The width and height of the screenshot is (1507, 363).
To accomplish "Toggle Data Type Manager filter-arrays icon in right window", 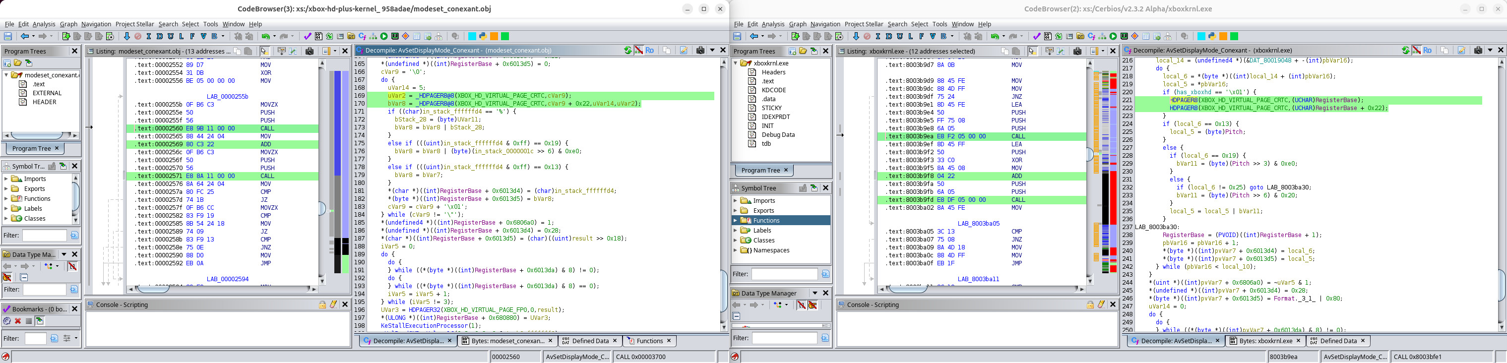I will [x=802, y=305].
